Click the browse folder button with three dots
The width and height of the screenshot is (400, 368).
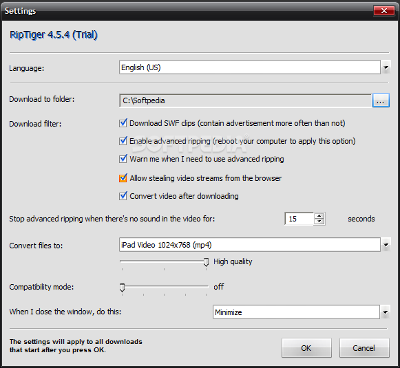click(x=381, y=100)
